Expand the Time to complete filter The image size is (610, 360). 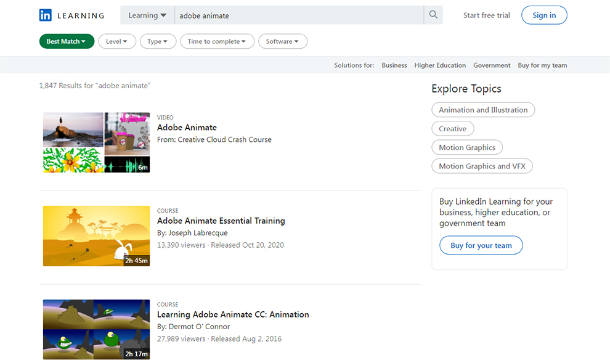(217, 41)
